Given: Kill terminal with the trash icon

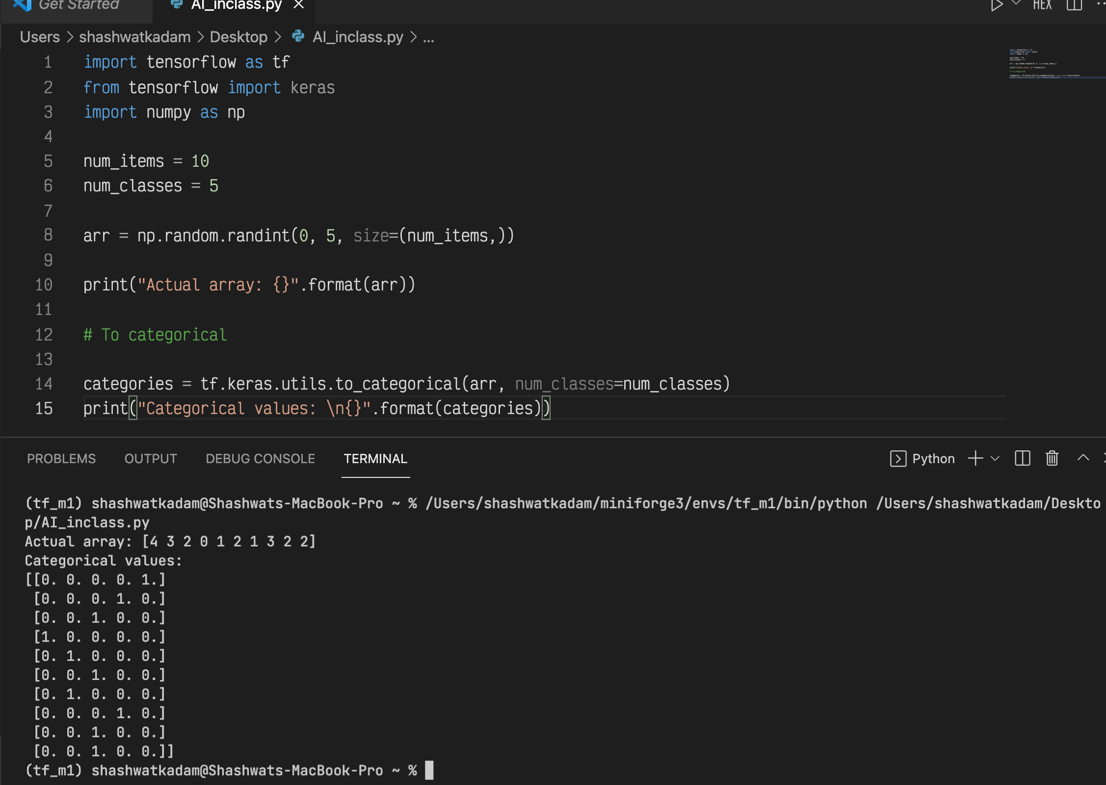Looking at the screenshot, I should 1052,459.
